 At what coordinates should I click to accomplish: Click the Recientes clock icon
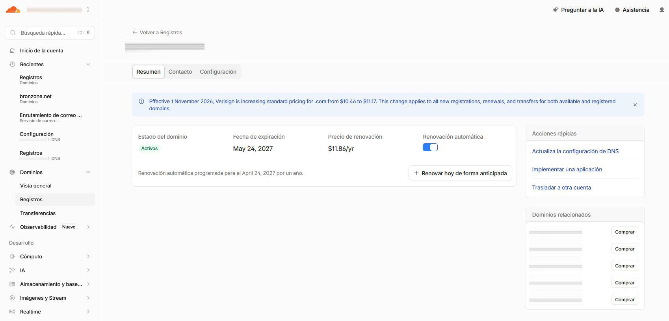click(x=12, y=64)
